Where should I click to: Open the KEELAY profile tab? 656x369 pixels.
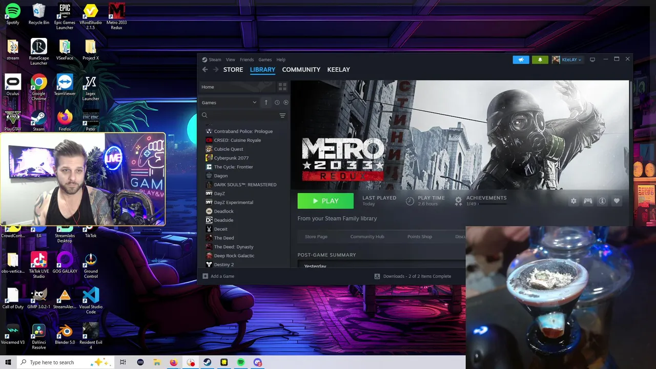(339, 70)
